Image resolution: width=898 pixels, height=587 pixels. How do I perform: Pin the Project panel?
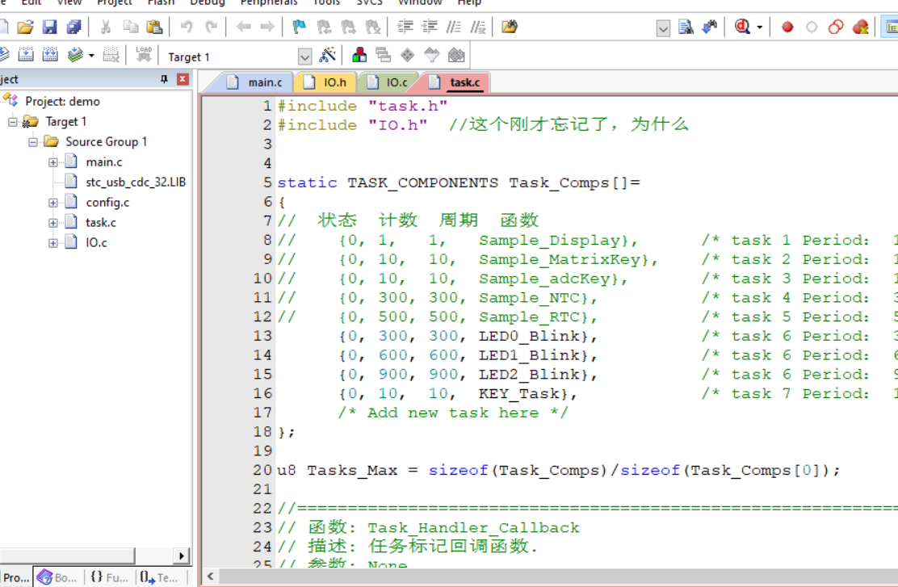pyautogui.click(x=165, y=79)
